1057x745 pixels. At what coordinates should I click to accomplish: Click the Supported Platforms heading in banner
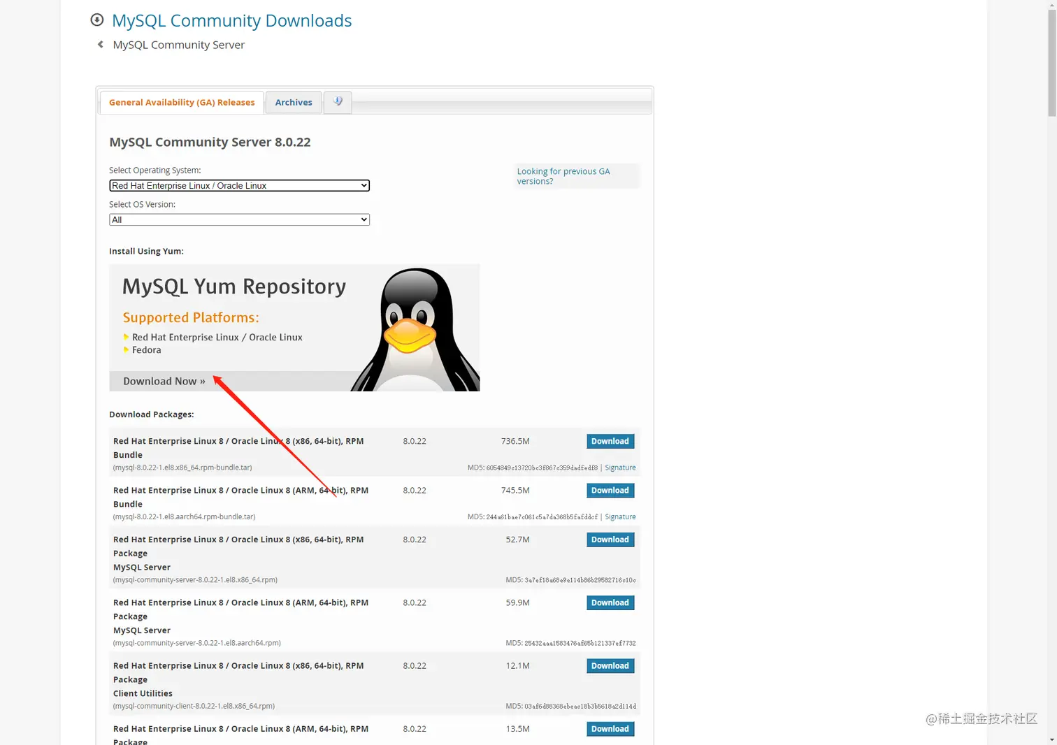click(191, 317)
